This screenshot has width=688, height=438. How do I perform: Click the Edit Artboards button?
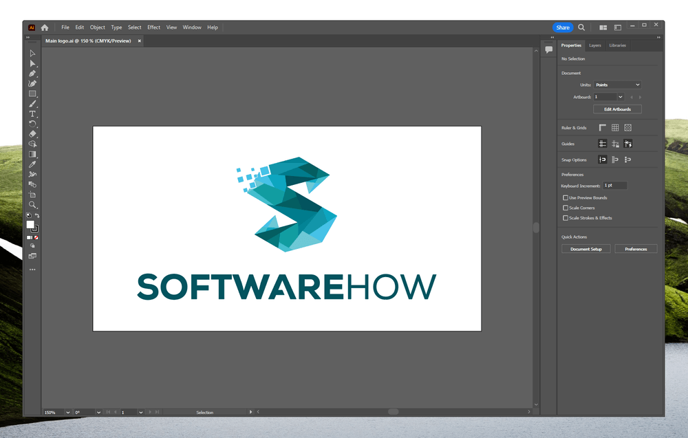617,109
